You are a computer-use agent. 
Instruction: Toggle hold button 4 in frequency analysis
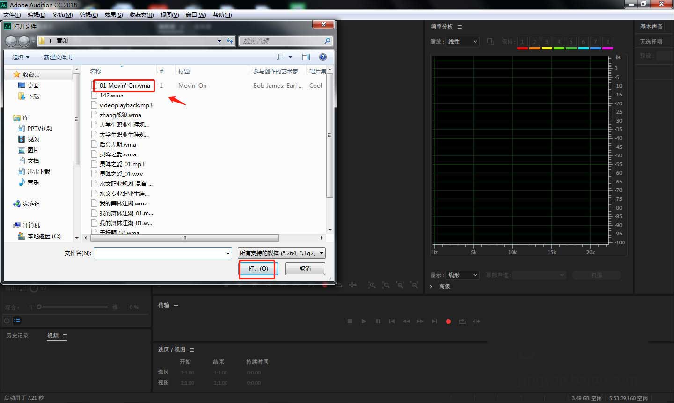pos(559,42)
